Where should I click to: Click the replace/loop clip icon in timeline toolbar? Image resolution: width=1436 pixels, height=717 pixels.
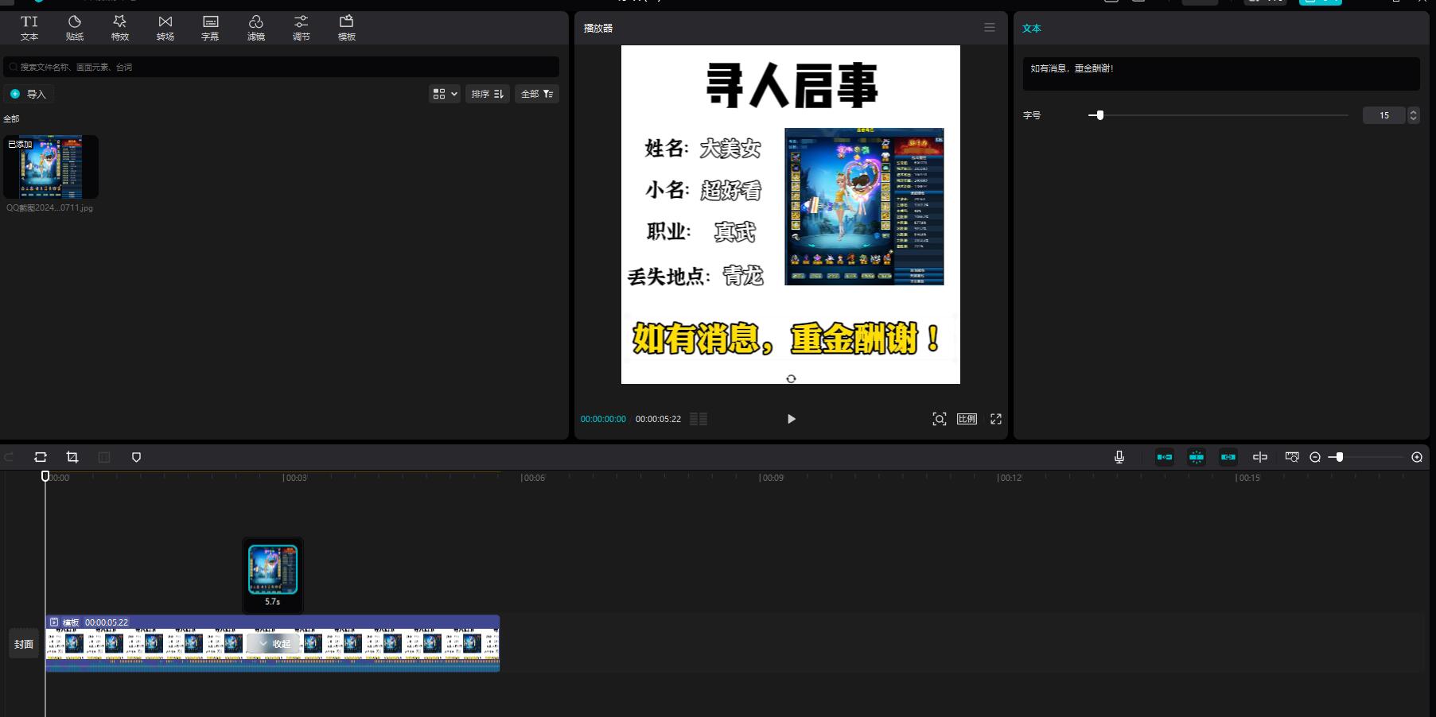[x=41, y=457]
